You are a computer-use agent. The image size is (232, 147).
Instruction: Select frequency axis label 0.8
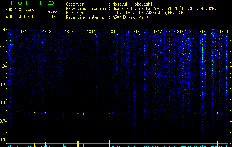pos(3,103)
